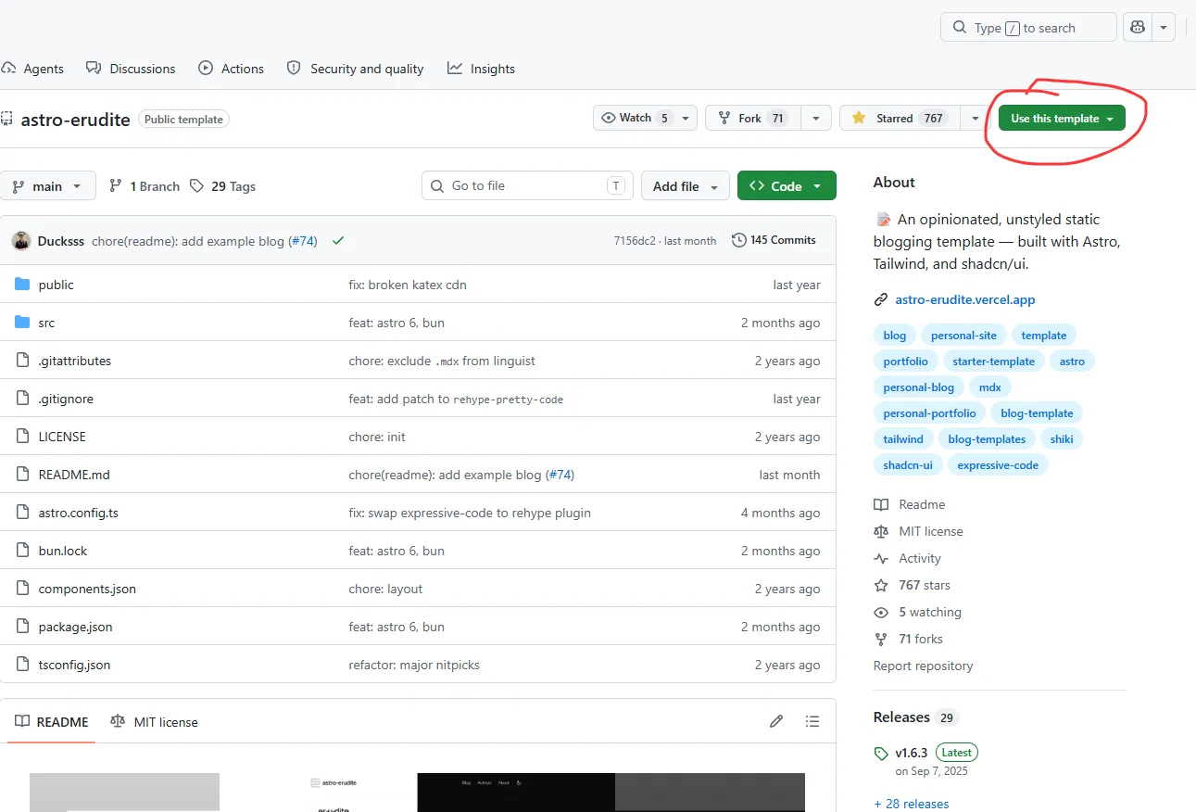This screenshot has width=1196, height=812.
Task: Open the public folder icon
Action: point(23,285)
